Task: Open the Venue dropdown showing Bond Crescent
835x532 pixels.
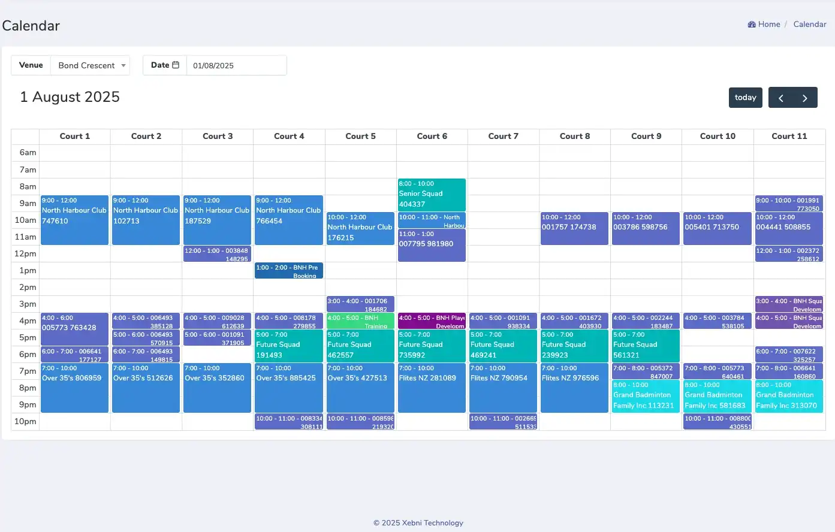Action: click(90, 65)
